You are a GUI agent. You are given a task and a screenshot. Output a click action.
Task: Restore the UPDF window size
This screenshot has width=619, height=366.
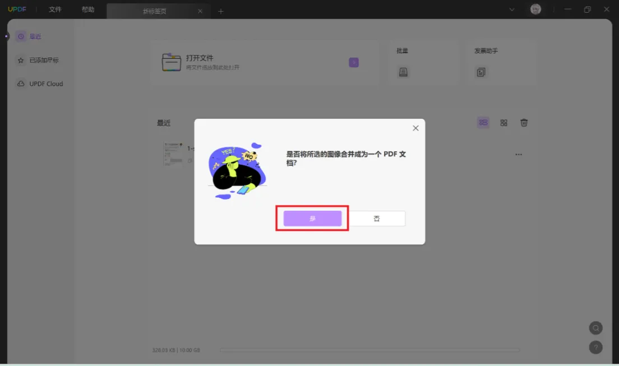[588, 10]
